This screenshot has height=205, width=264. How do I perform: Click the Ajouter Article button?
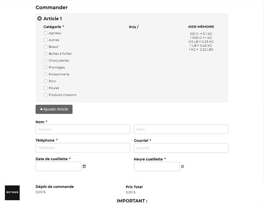tap(54, 109)
